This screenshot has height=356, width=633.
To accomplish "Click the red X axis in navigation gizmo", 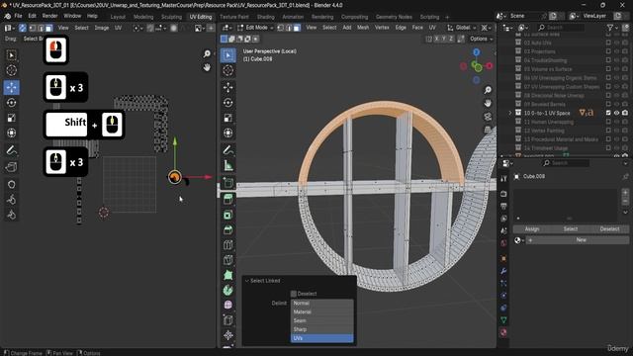I will [490, 66].
